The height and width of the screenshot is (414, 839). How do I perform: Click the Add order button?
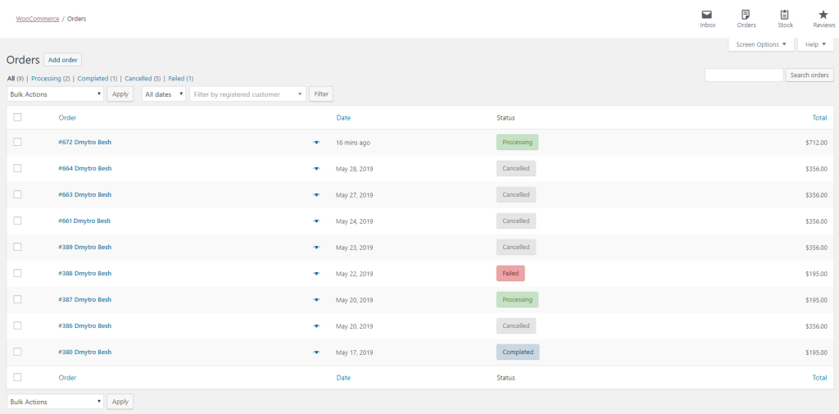[x=62, y=60]
